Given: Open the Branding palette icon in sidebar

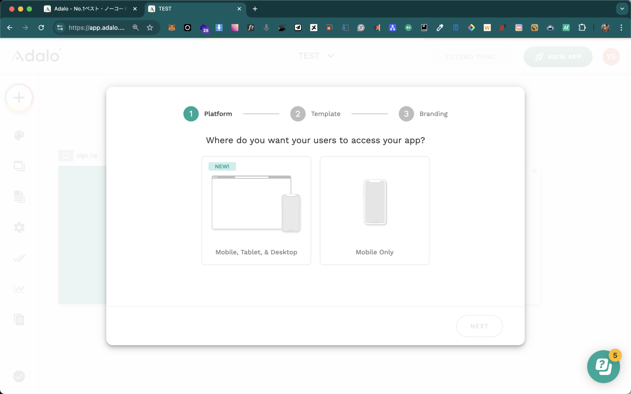Looking at the screenshot, I should pos(19,135).
